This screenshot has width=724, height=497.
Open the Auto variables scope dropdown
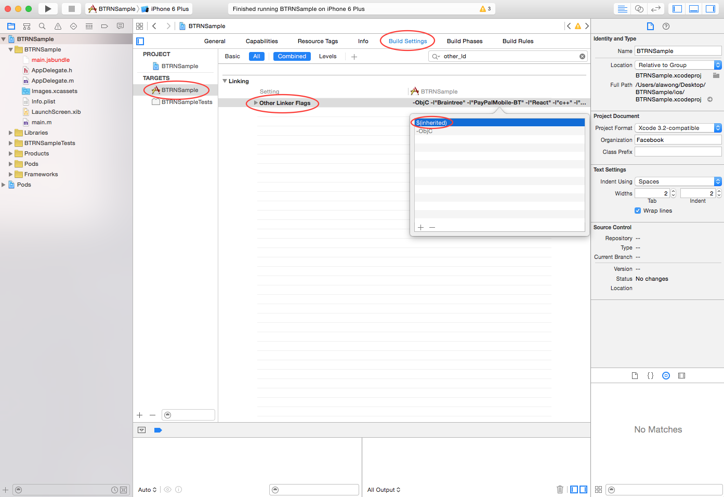147,490
